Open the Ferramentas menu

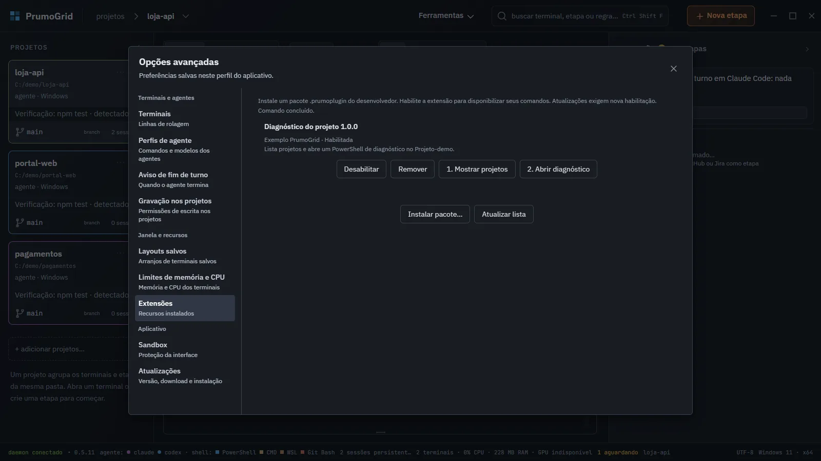click(446, 16)
